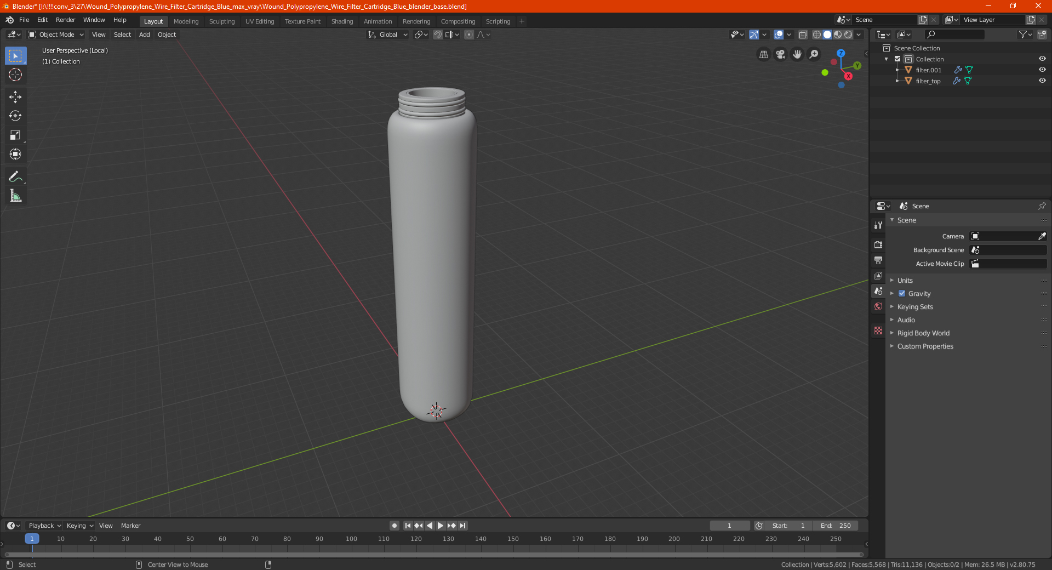Open the Output properties tab

point(878,260)
